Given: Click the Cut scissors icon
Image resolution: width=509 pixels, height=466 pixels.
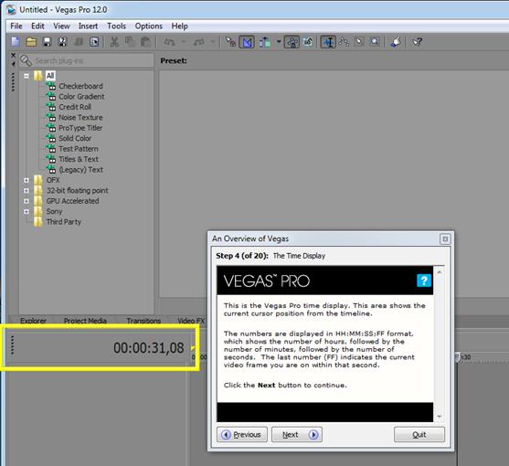Looking at the screenshot, I should [114, 42].
